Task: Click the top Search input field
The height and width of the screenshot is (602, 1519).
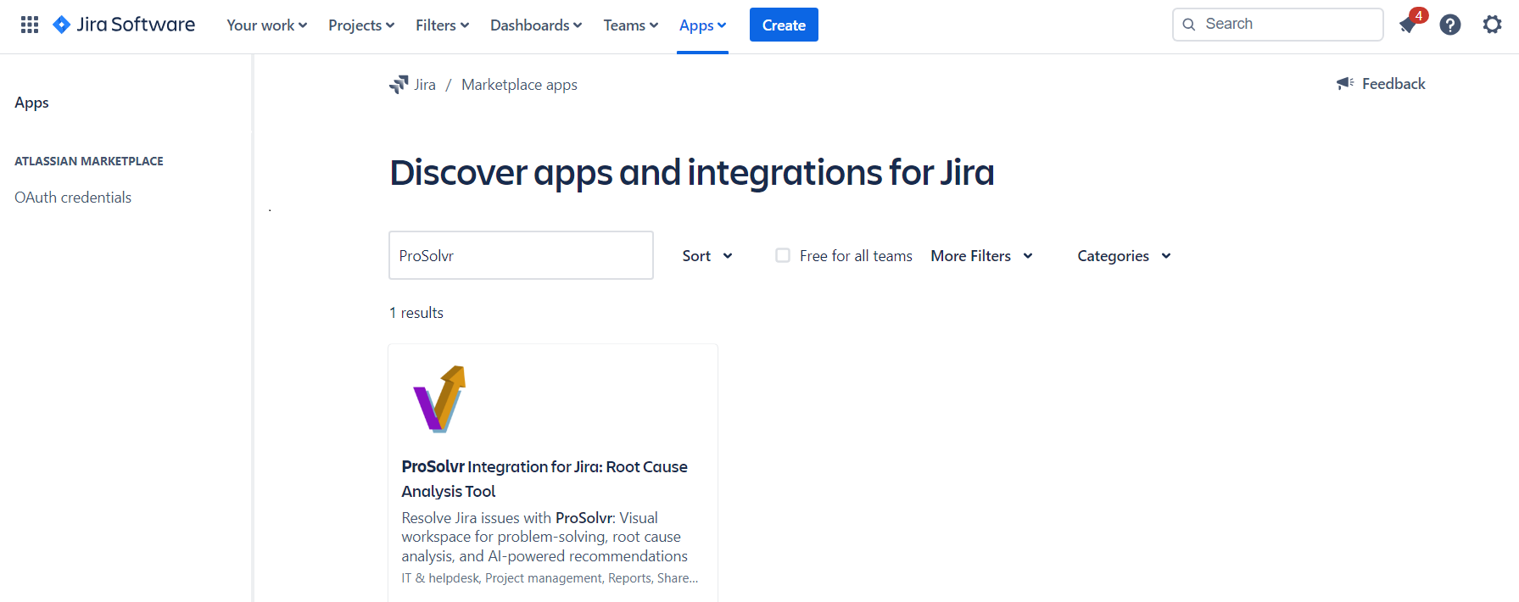Action: point(1278,24)
